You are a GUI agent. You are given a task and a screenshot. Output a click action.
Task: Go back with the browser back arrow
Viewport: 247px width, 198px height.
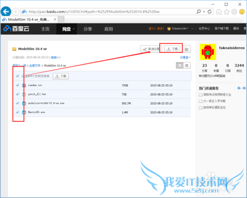(6, 12)
